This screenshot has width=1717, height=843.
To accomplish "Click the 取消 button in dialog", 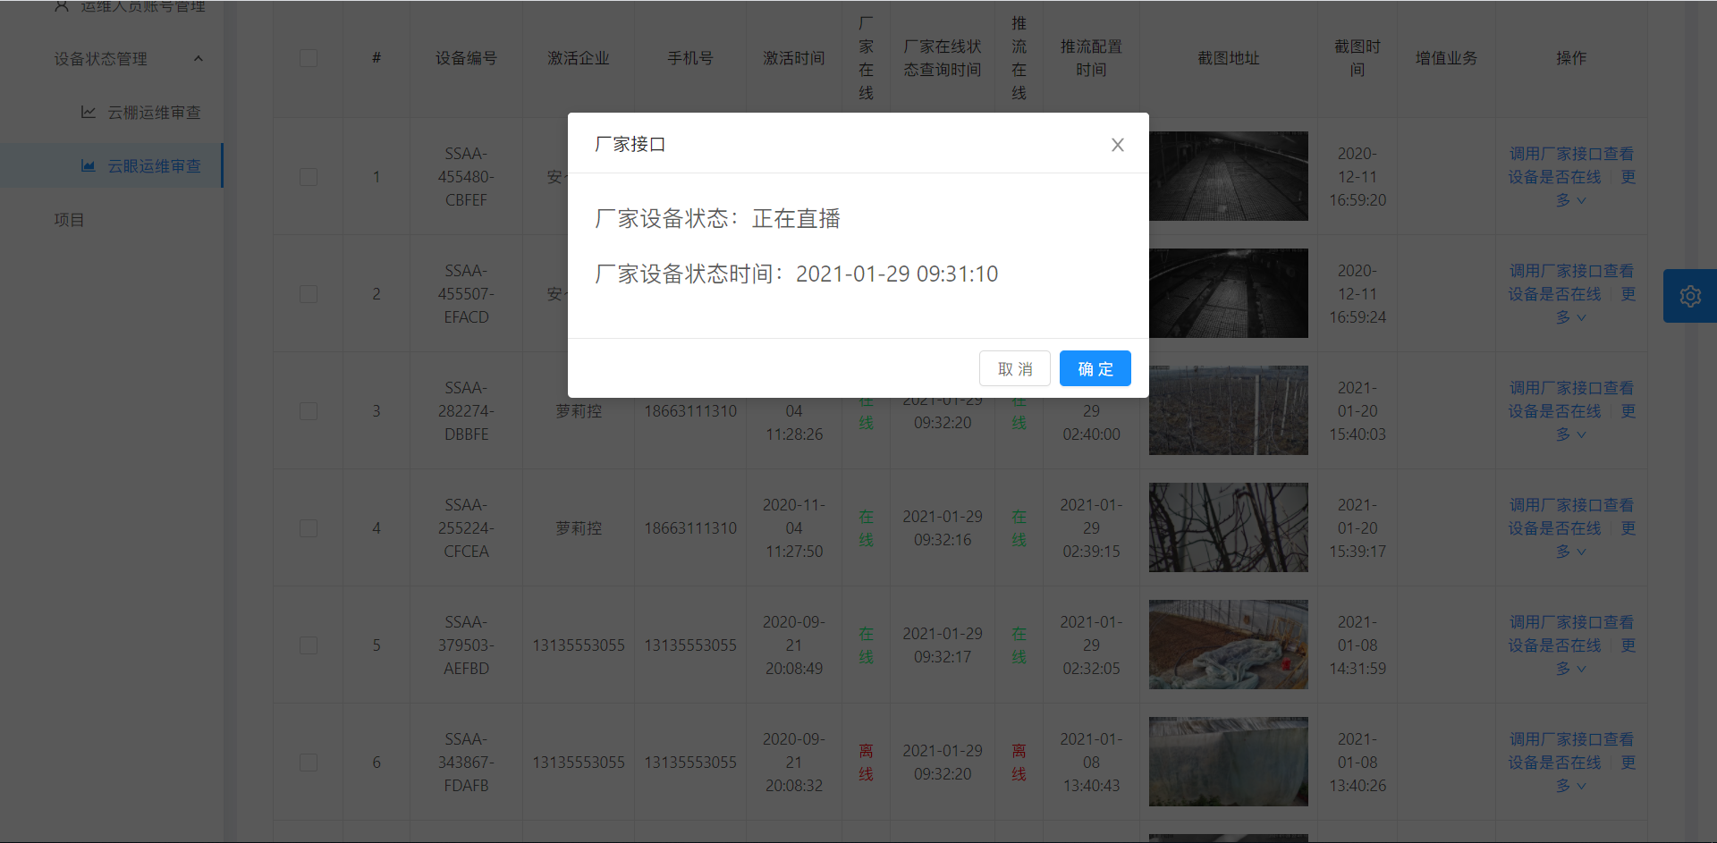I will coord(1015,368).
